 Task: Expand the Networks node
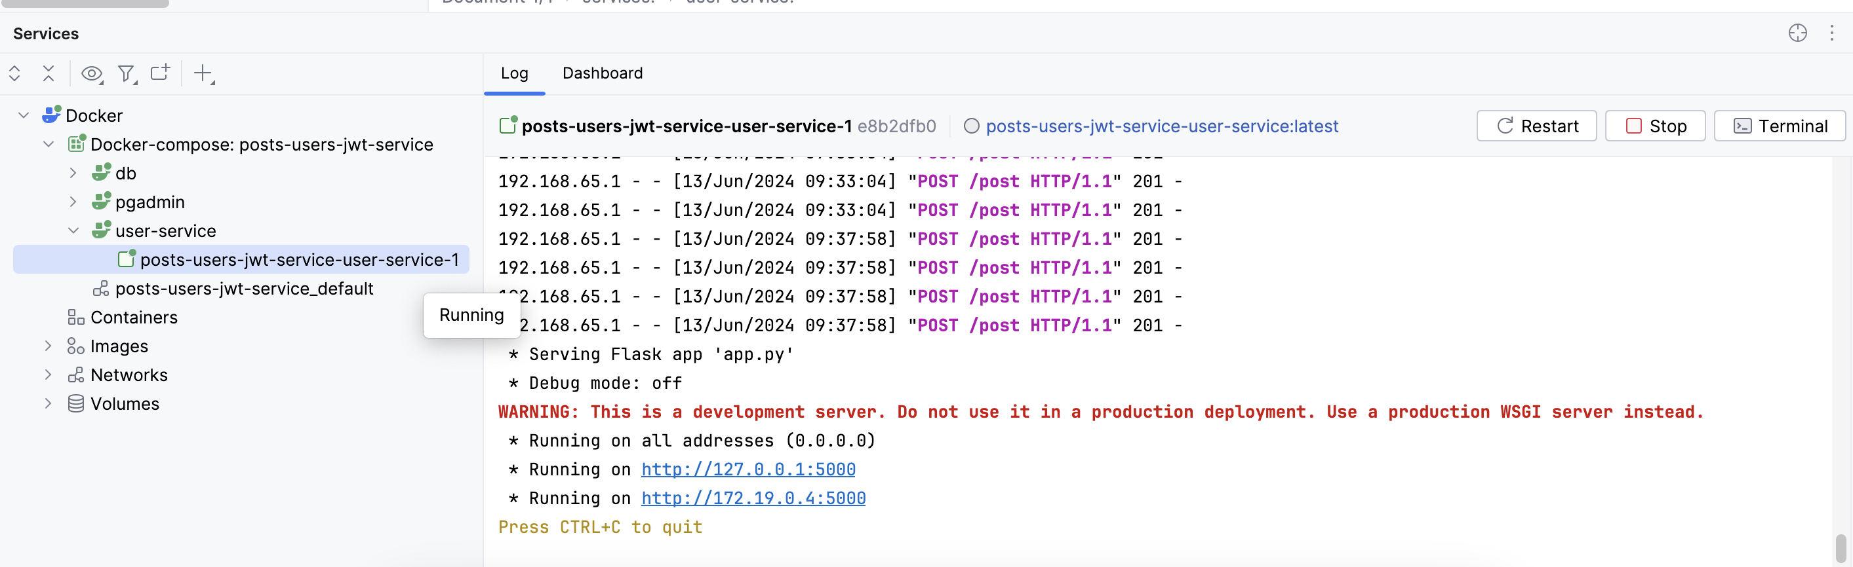(x=49, y=375)
